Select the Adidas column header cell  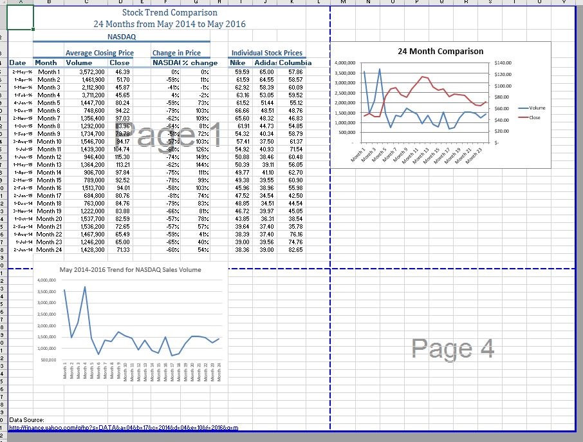pos(266,63)
